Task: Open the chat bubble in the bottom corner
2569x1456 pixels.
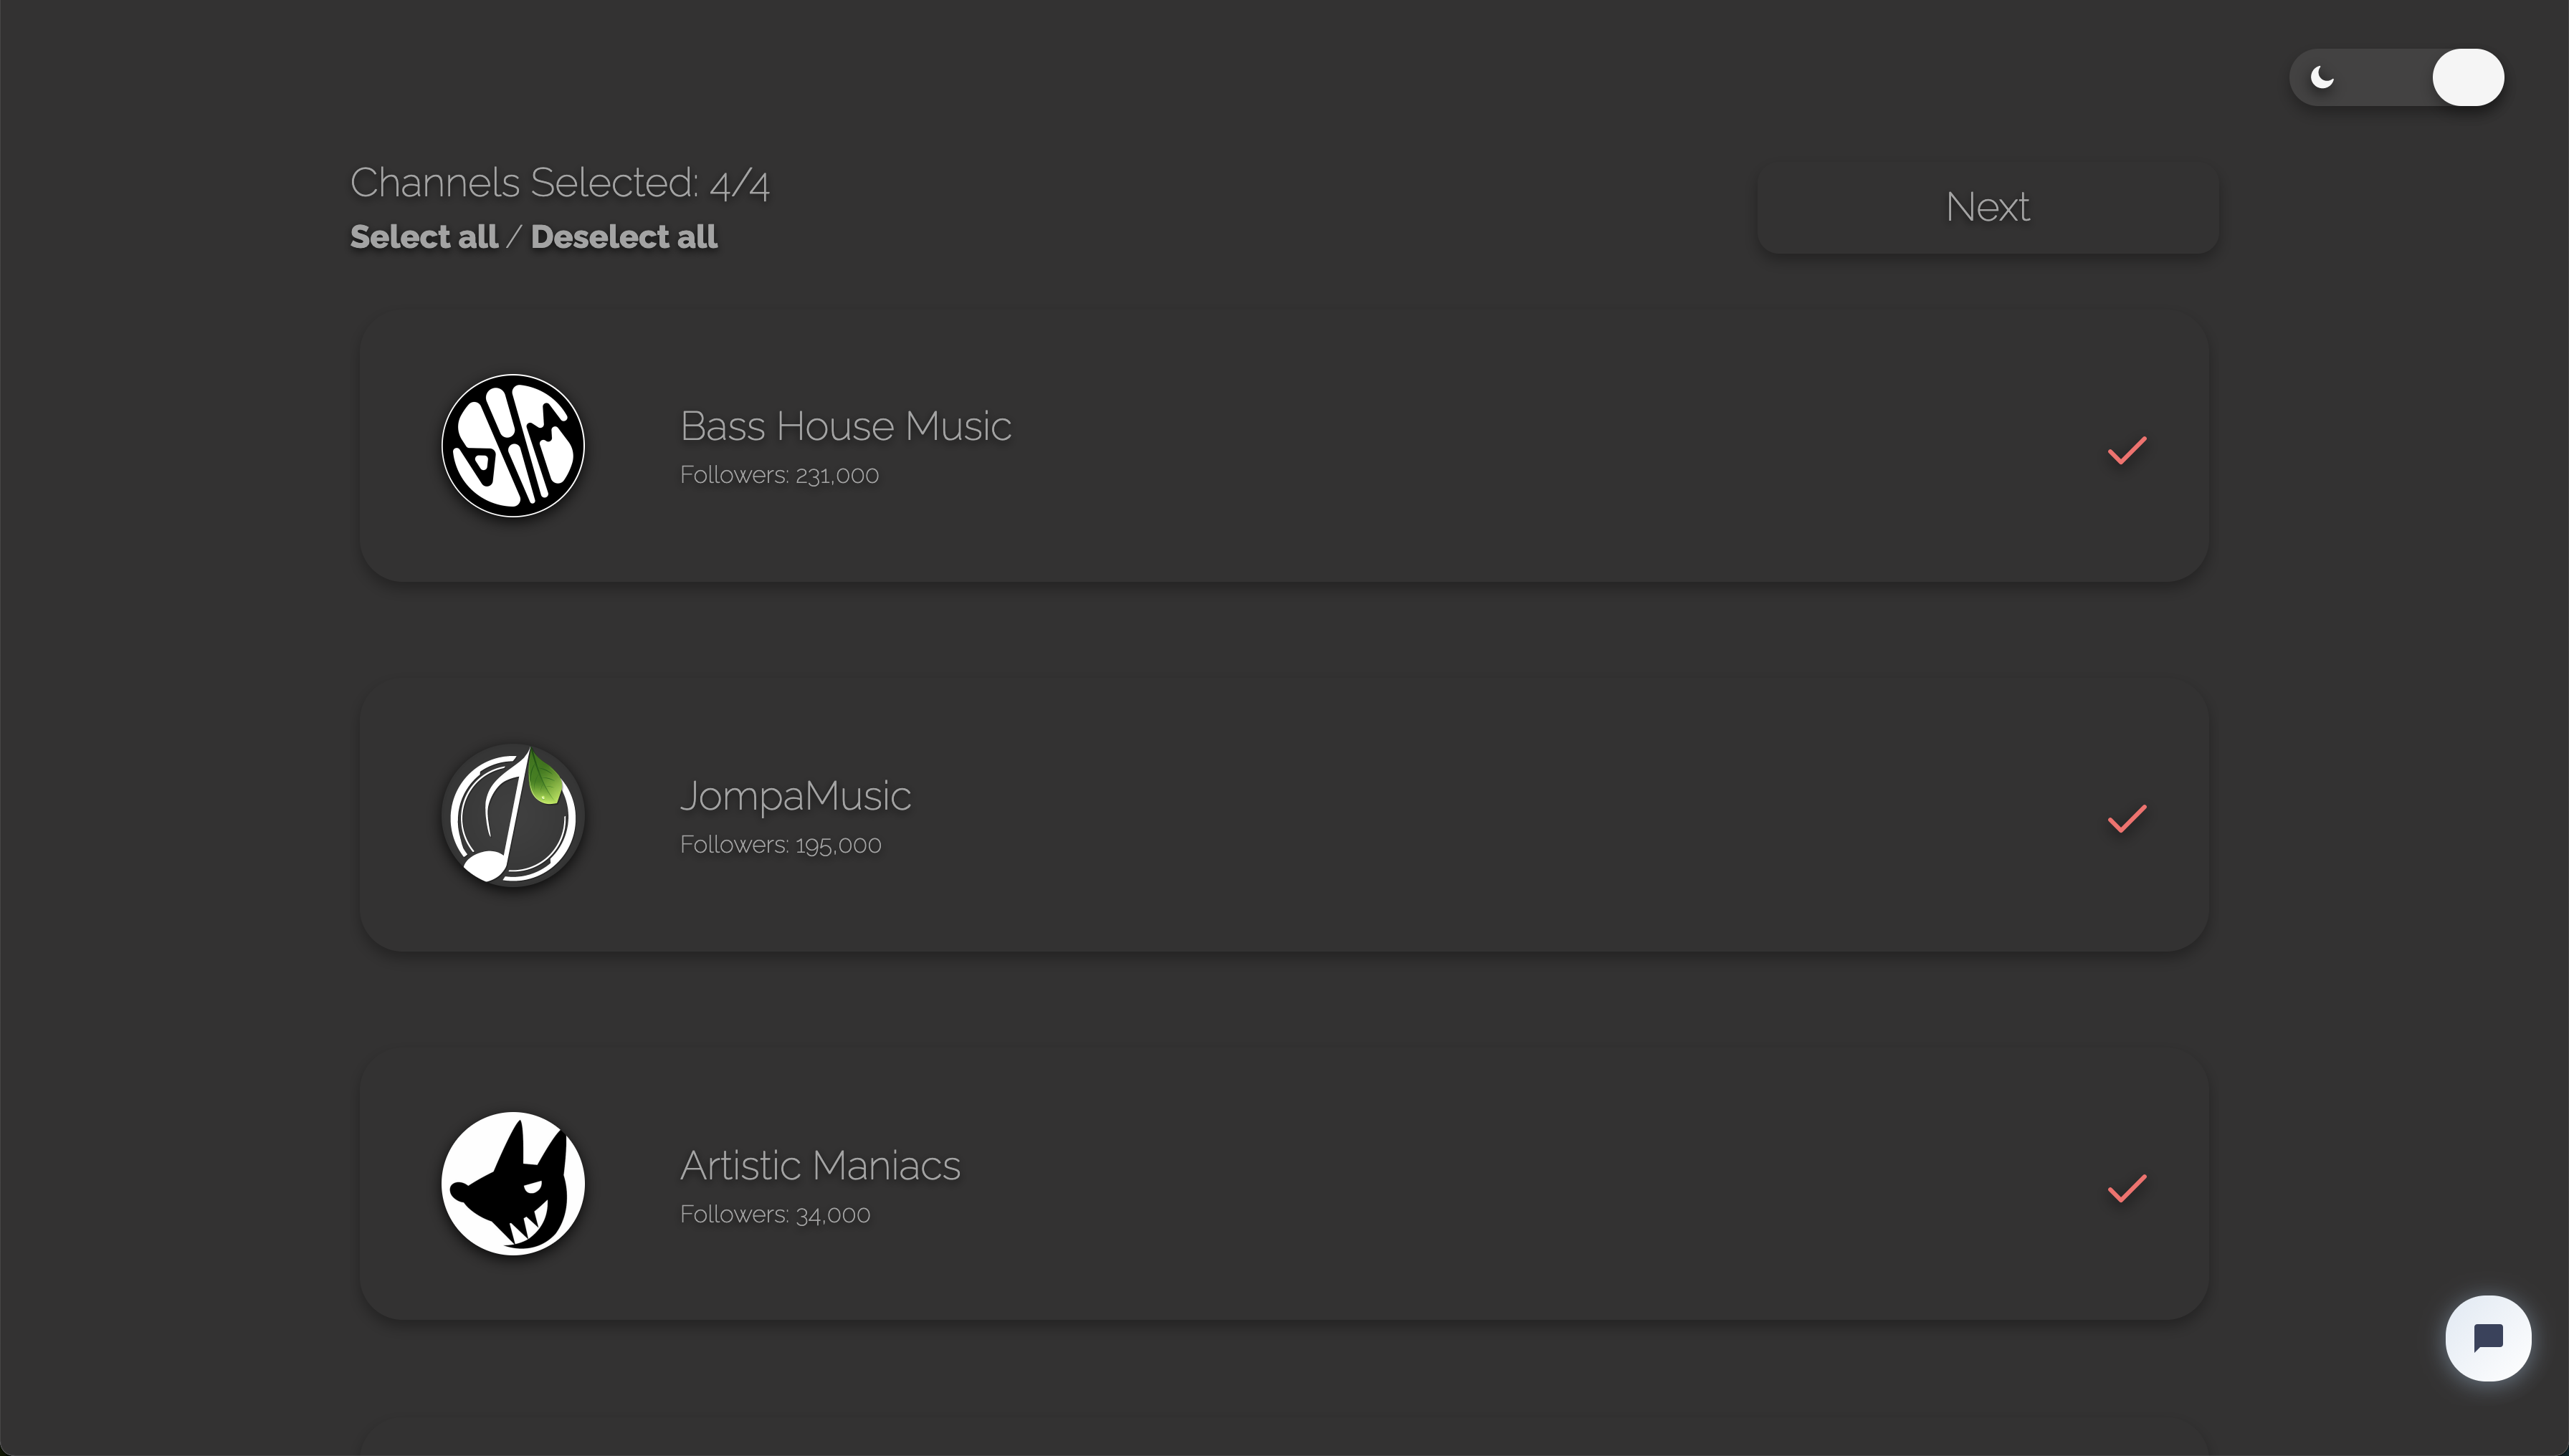Action: [2488, 1338]
